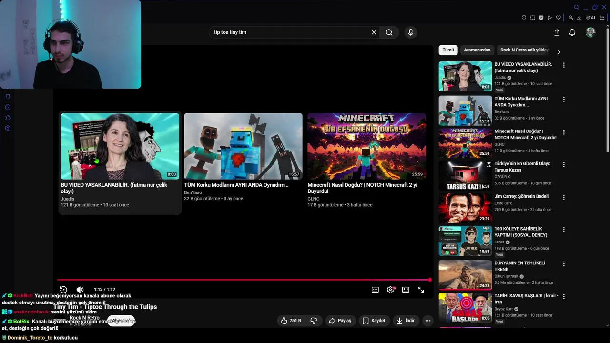610x343 pixels.
Task: Click sidebar title Türkiye'nin En Gizemli Olayı
Action: pyautogui.click(x=522, y=167)
